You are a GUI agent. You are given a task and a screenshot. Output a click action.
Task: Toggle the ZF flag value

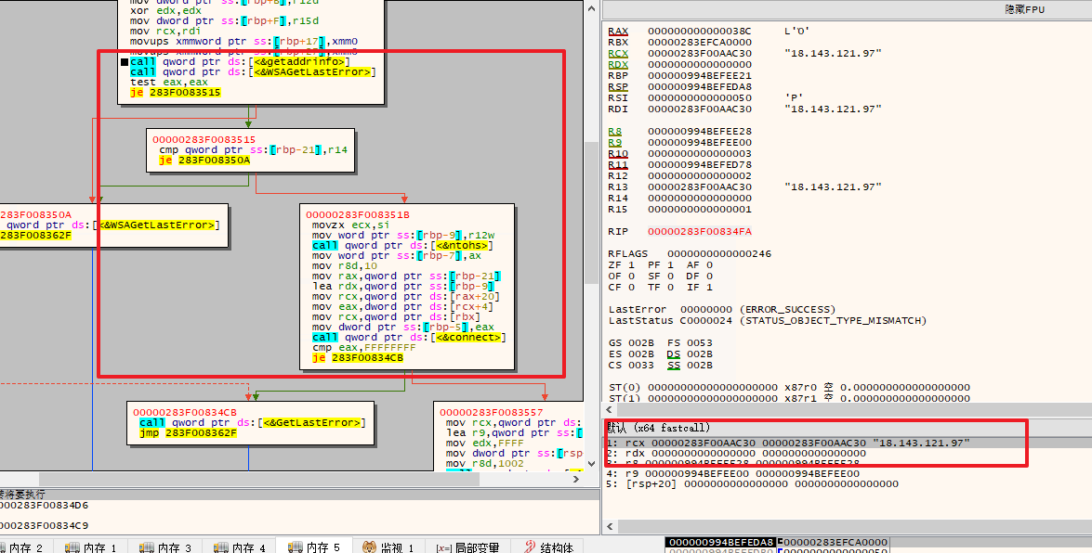tap(631, 265)
